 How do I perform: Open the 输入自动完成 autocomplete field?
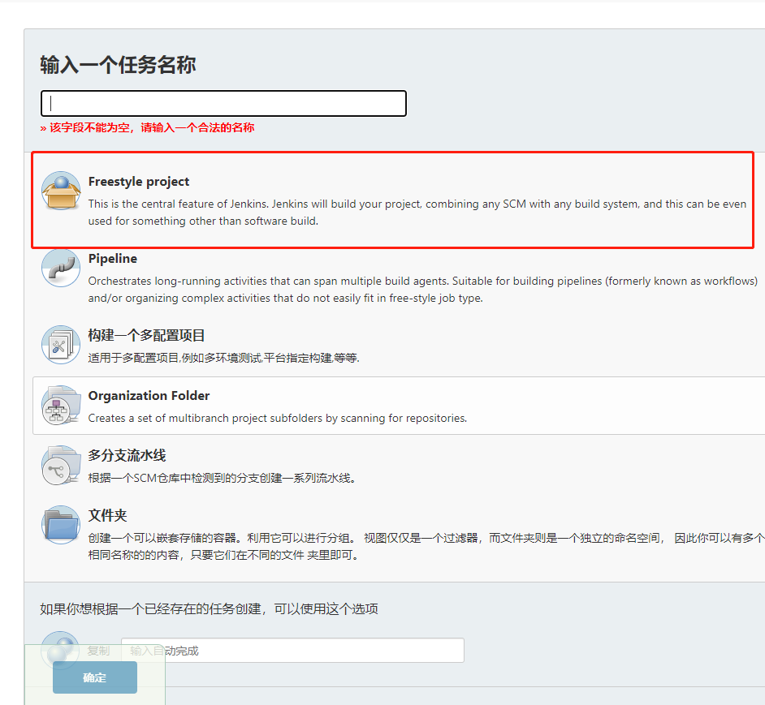pyautogui.click(x=292, y=650)
